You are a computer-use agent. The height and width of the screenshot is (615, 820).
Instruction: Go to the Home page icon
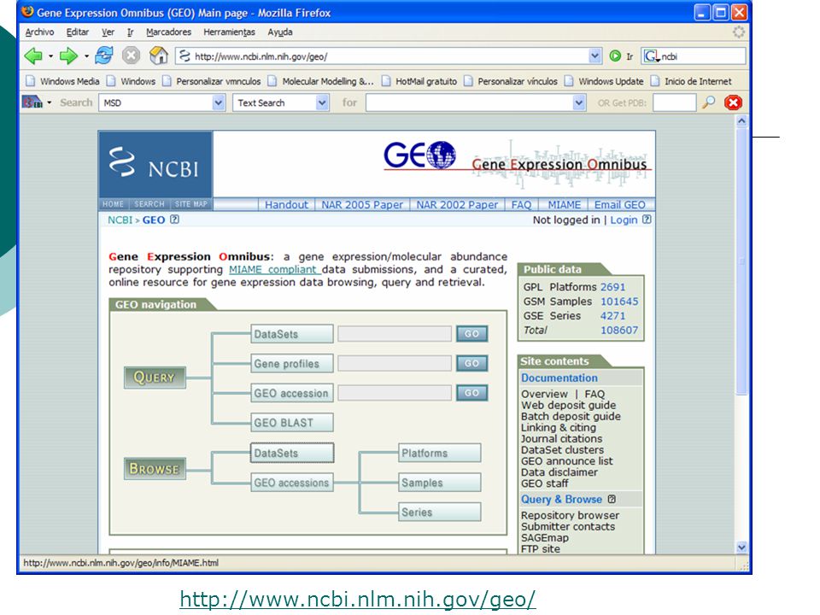159,56
